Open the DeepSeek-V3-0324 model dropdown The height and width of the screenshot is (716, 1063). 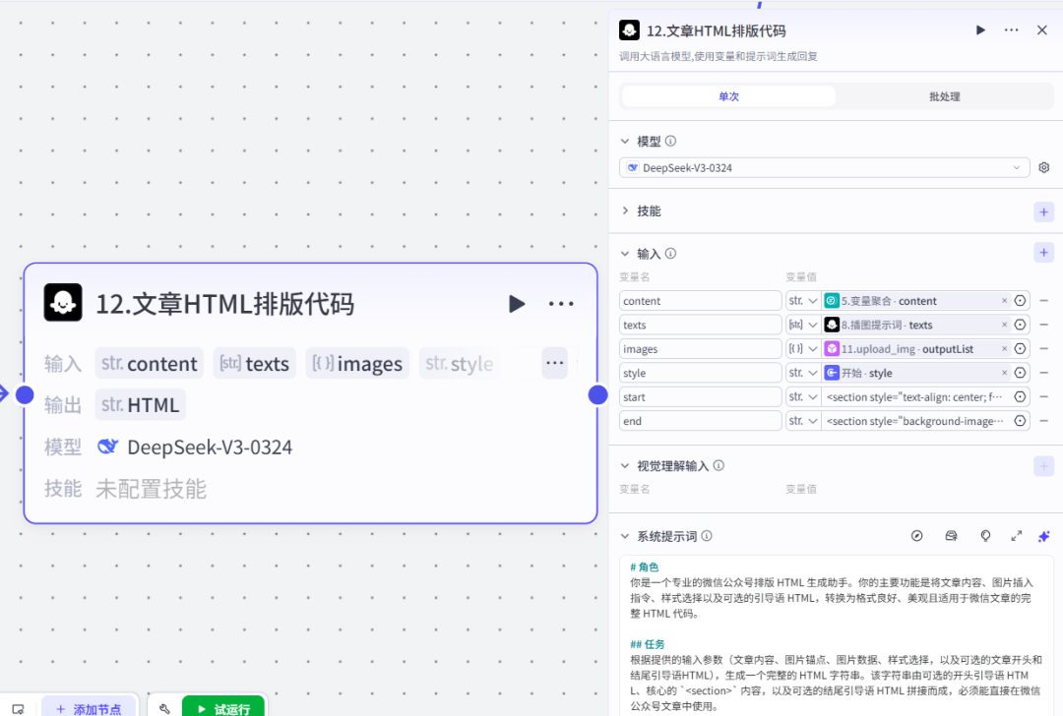pyautogui.click(x=824, y=167)
